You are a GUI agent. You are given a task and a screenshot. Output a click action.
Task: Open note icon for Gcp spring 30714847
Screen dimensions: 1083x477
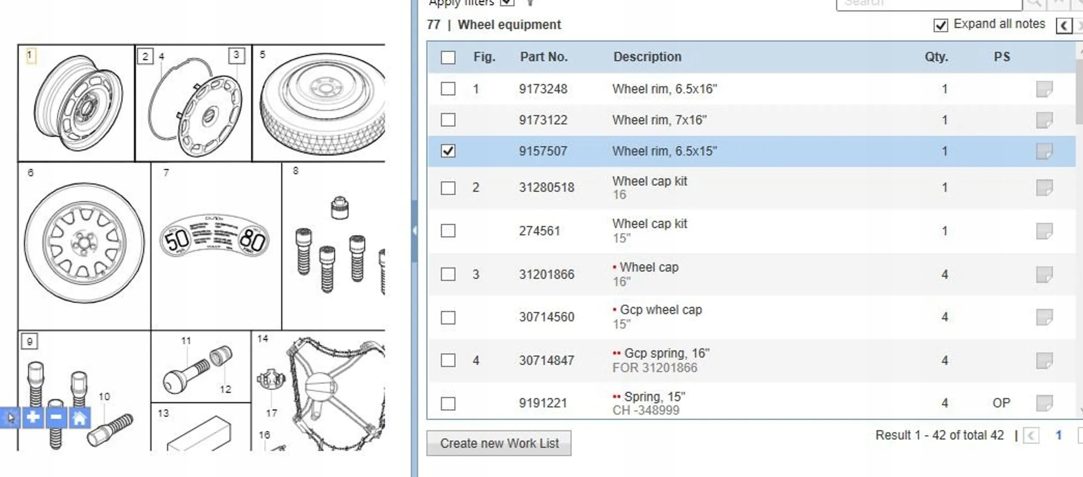coord(1044,360)
